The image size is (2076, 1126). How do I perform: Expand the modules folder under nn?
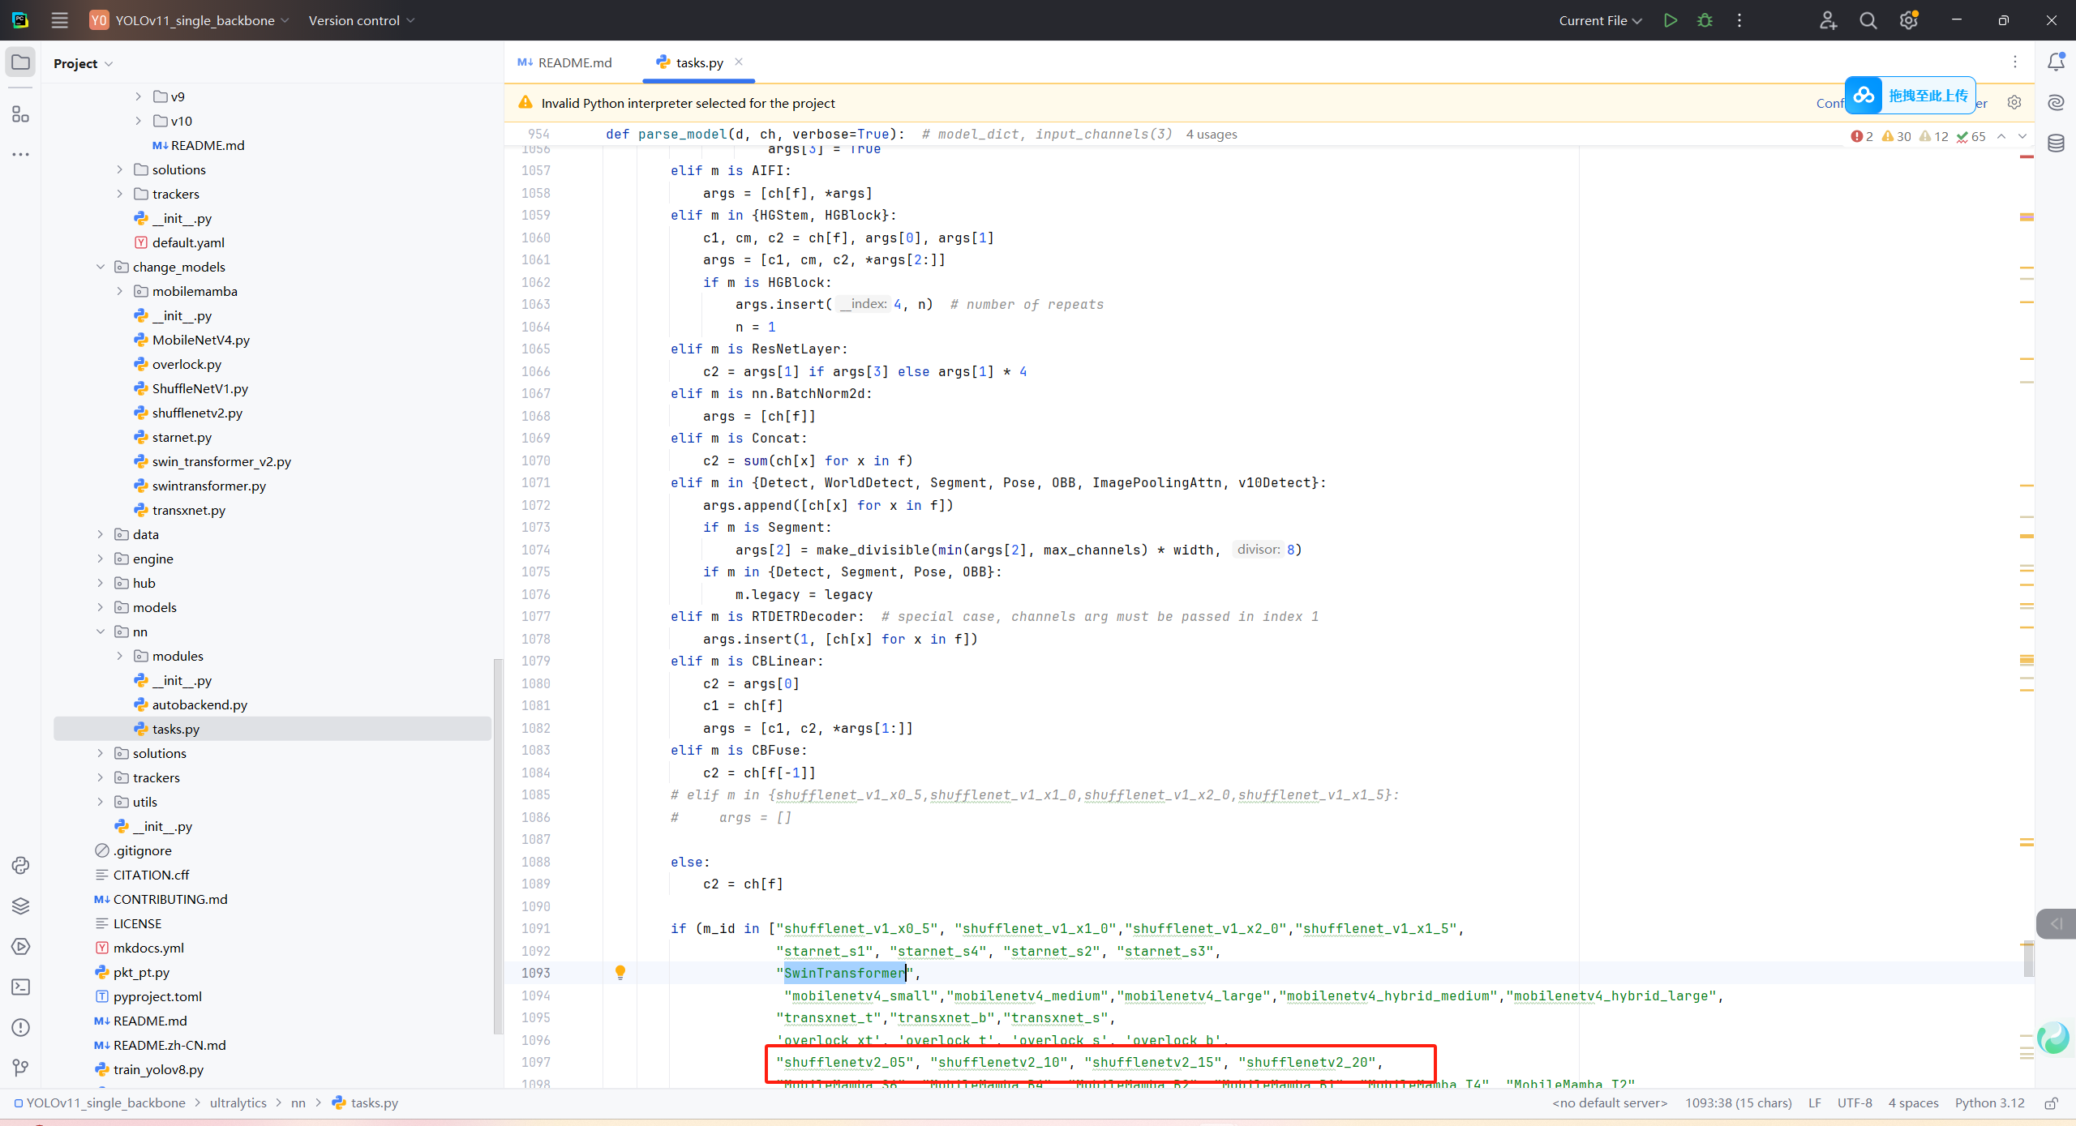pos(119,656)
